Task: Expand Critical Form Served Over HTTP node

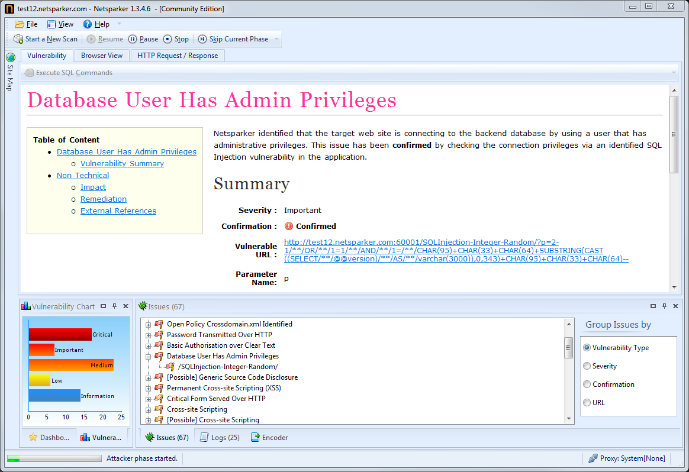Action: click(x=148, y=399)
